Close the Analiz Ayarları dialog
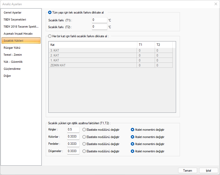This screenshot has width=220, height=175. coord(216,4)
